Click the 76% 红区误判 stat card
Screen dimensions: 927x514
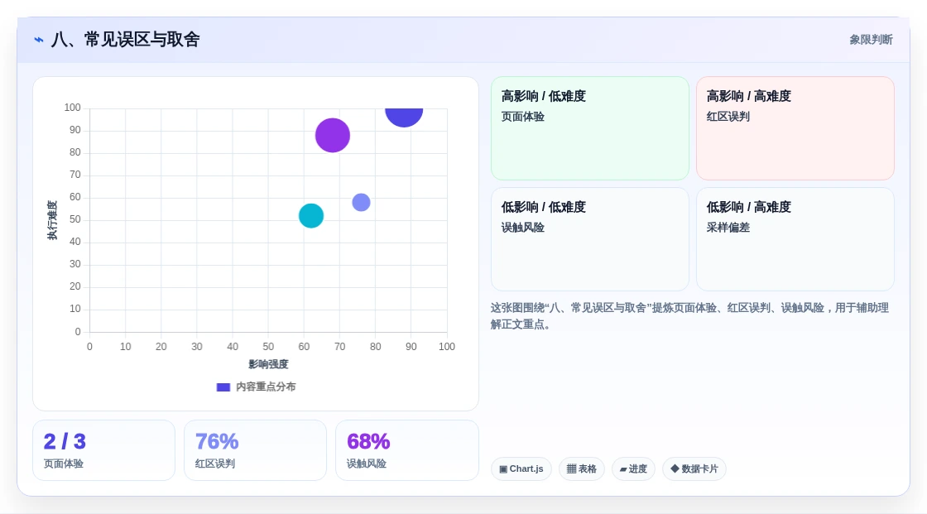tap(256, 450)
